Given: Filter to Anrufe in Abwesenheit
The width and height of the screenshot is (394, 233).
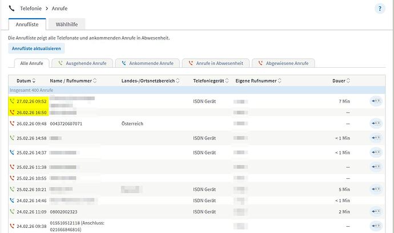Looking at the screenshot, I should [x=216, y=63].
